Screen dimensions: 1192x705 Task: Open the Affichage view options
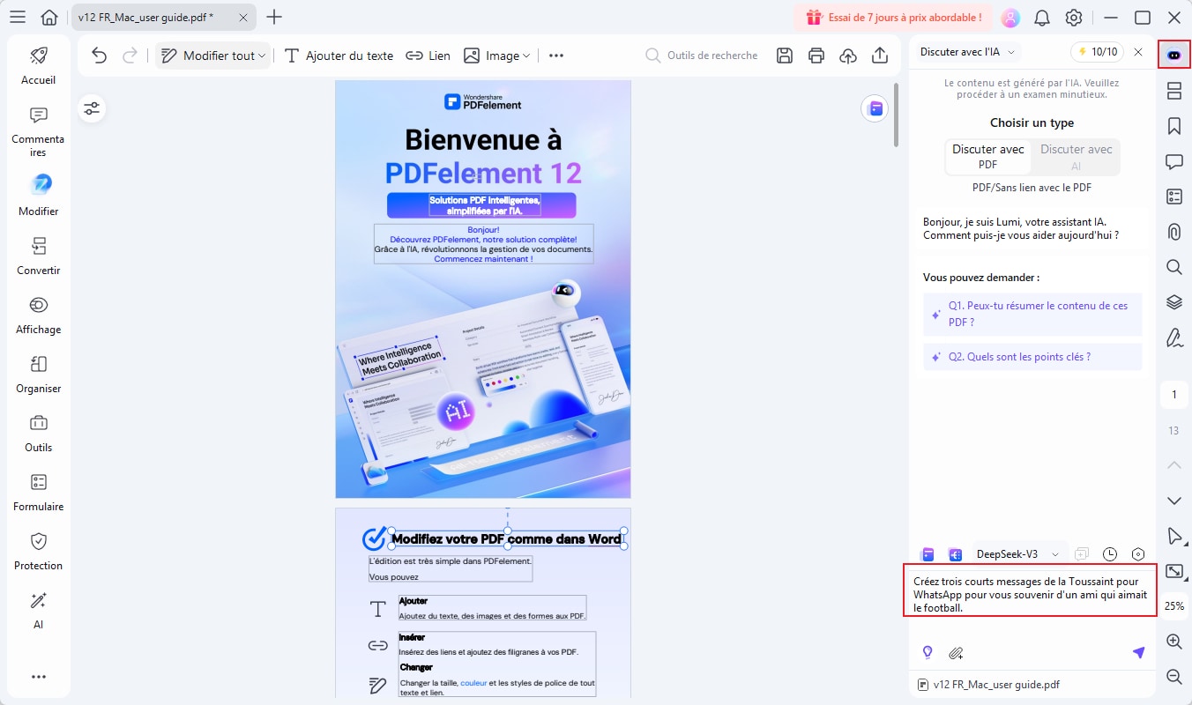click(x=38, y=315)
